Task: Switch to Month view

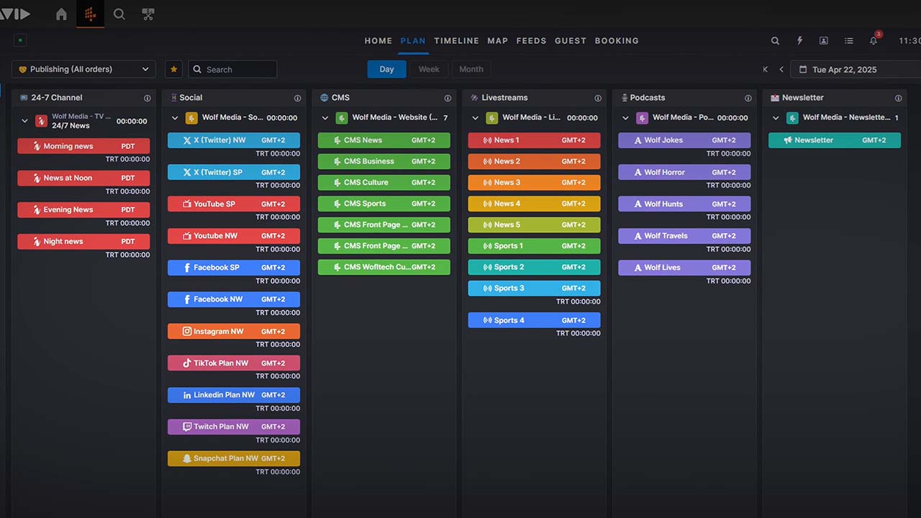Action: [x=471, y=69]
